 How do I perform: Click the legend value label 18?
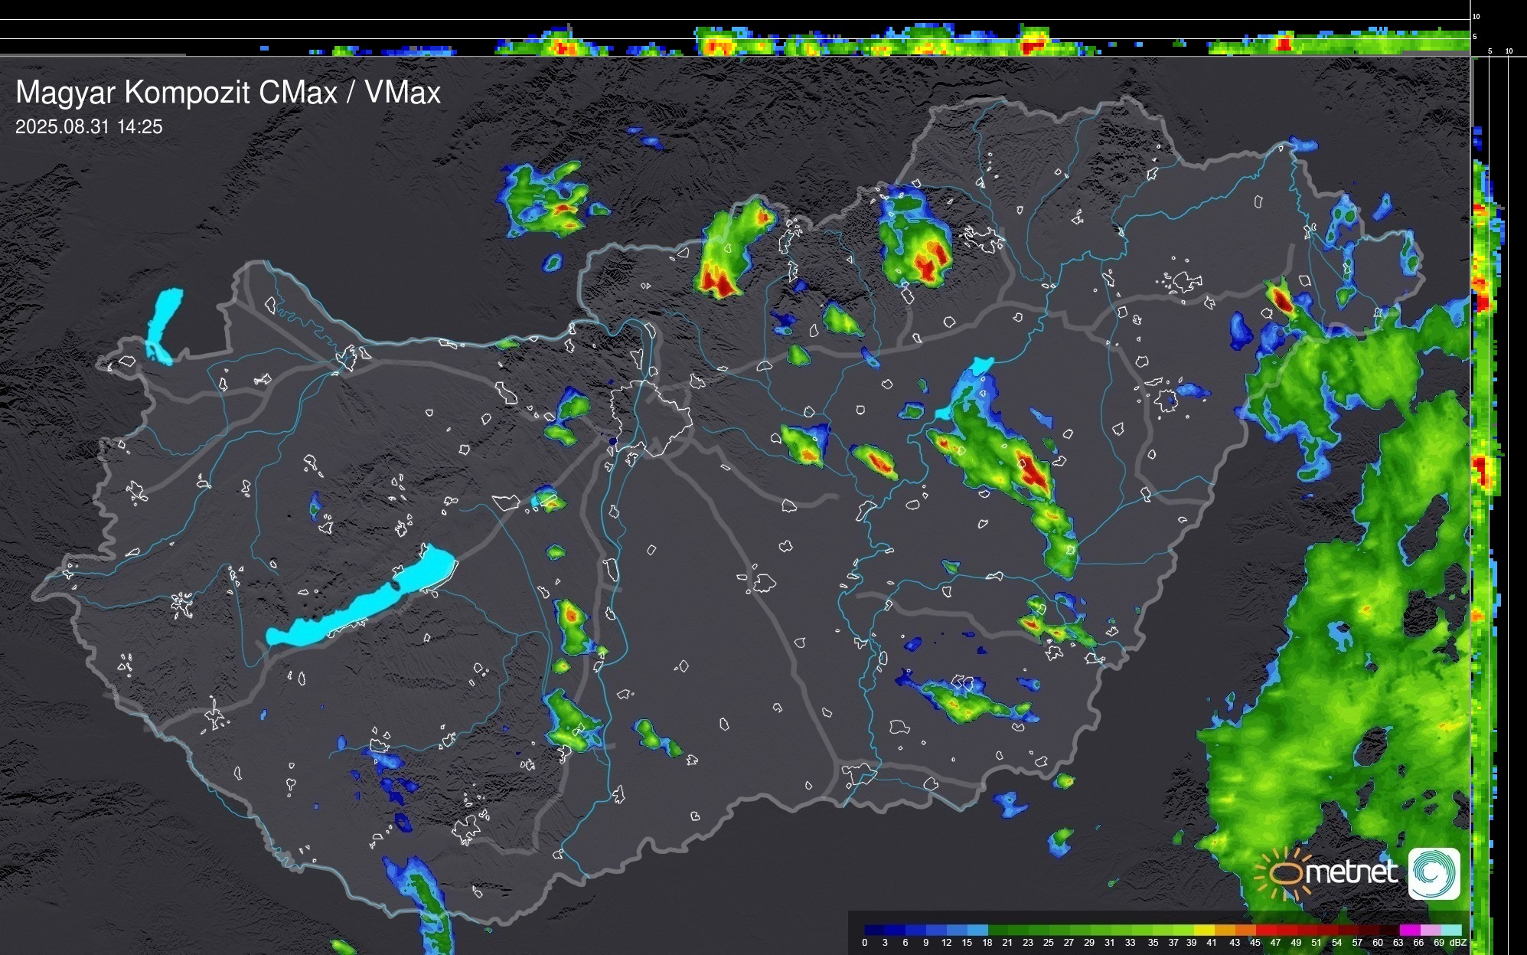point(987,943)
